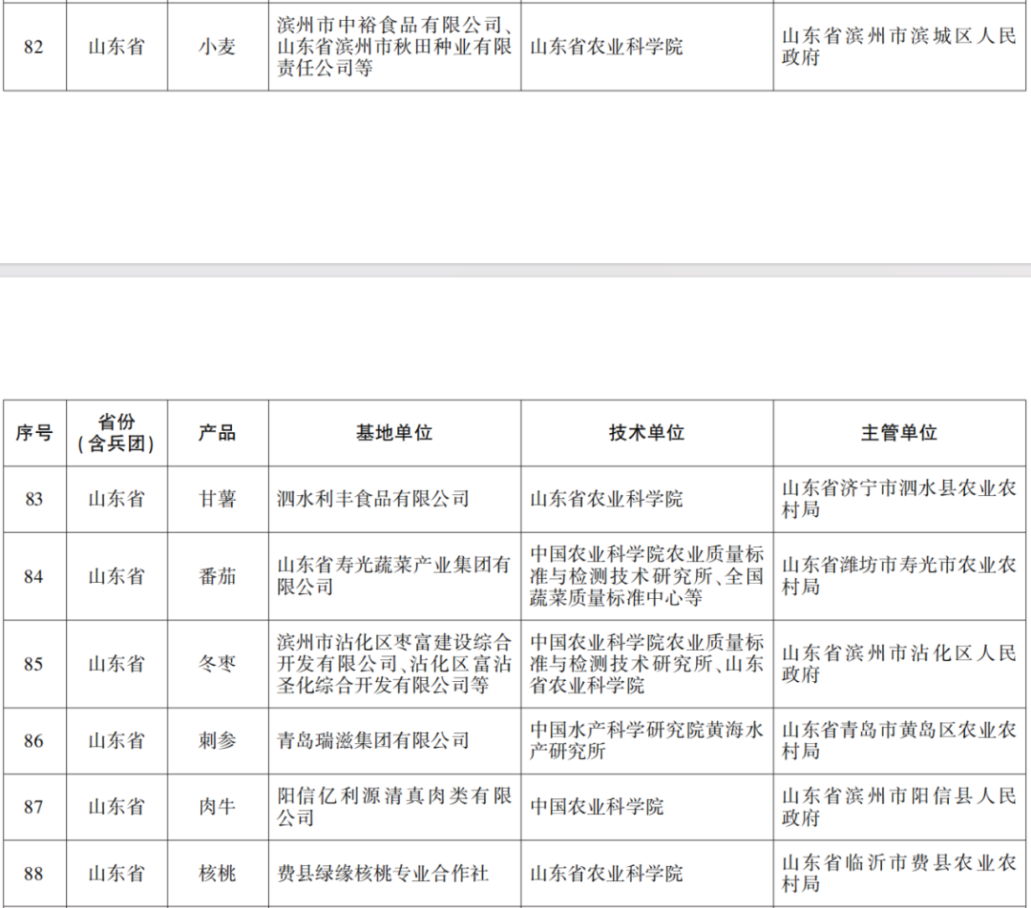
Task: Select serial number 87
Action: (33, 807)
